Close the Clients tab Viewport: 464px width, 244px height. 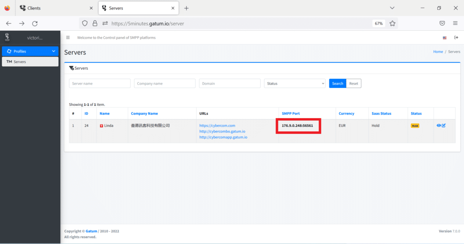[x=91, y=8]
